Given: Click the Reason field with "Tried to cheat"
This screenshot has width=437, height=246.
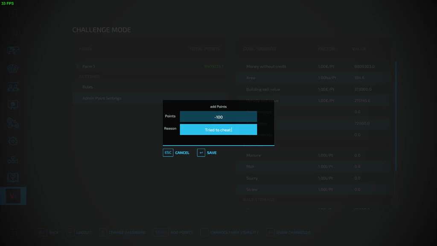Looking at the screenshot, I should (x=218, y=129).
